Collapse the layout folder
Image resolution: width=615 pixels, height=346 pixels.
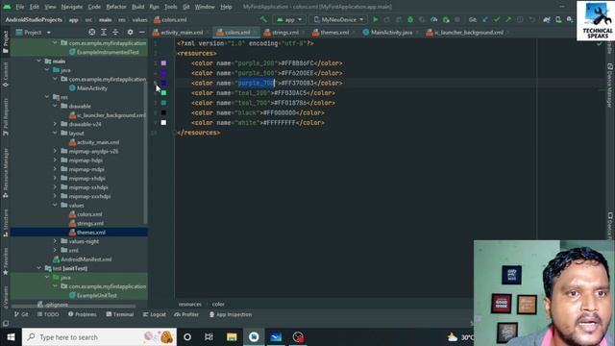(x=55, y=133)
